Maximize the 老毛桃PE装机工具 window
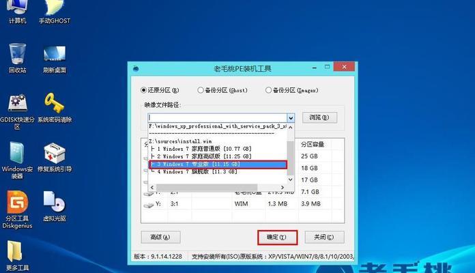The image size is (475, 273). point(327,67)
